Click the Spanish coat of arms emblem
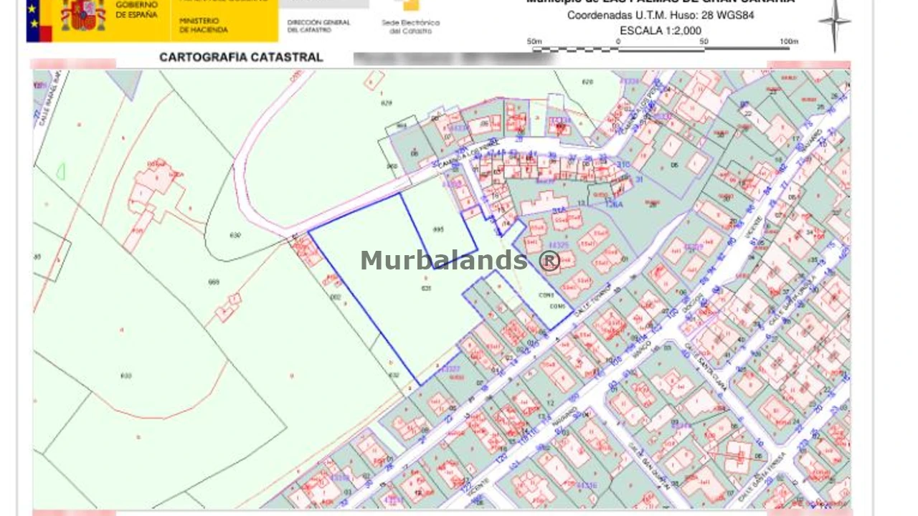Screen dimensions: 918x516 point(82,16)
